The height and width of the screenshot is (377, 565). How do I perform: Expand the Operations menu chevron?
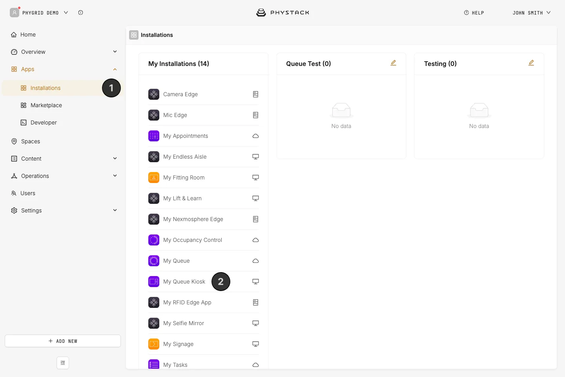coord(115,176)
